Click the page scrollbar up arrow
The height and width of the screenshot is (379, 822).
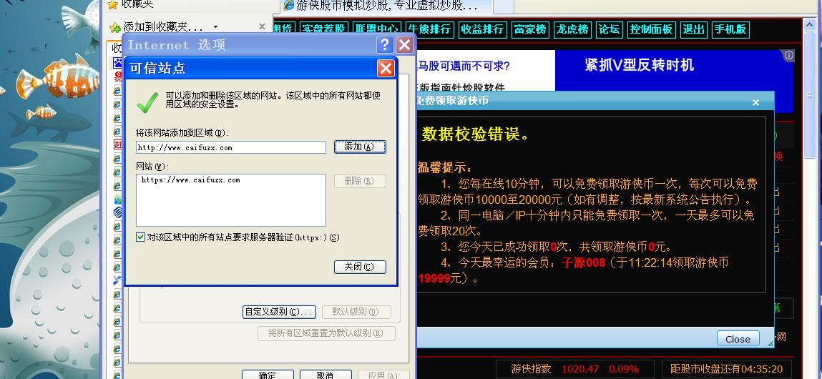point(809,25)
